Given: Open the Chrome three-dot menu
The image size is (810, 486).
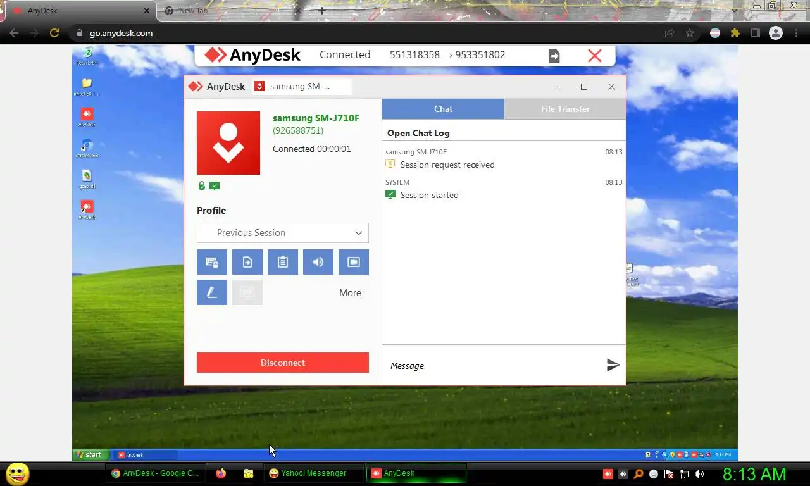Looking at the screenshot, I should tap(796, 33).
